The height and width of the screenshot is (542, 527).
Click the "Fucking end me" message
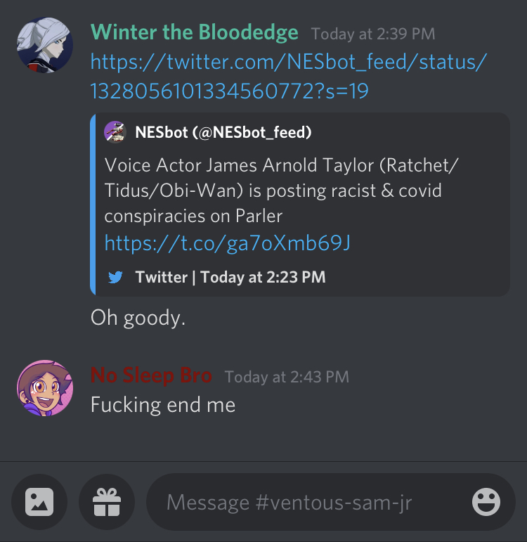coord(163,405)
